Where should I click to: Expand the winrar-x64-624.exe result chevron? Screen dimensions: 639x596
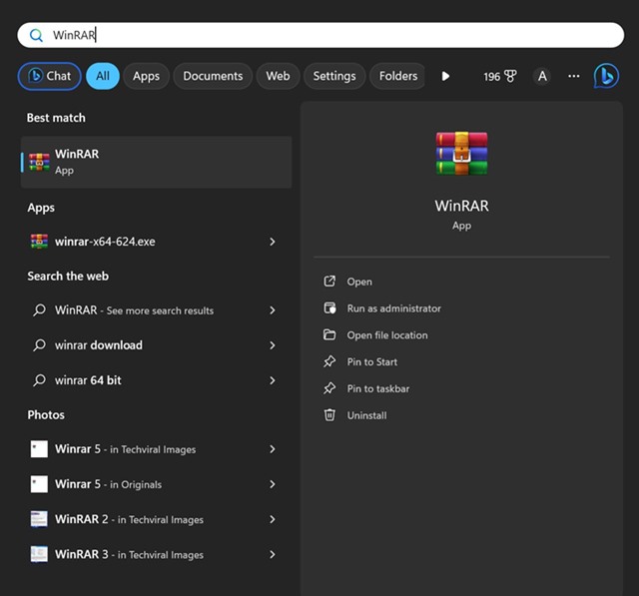pos(273,242)
